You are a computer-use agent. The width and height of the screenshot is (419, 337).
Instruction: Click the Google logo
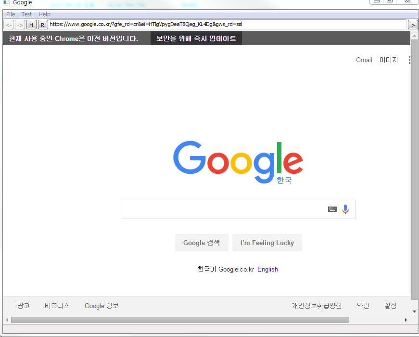coord(238,162)
